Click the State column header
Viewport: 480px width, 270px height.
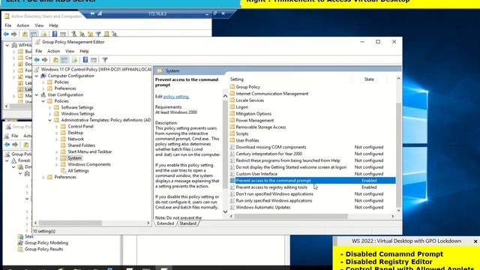pos(369,79)
